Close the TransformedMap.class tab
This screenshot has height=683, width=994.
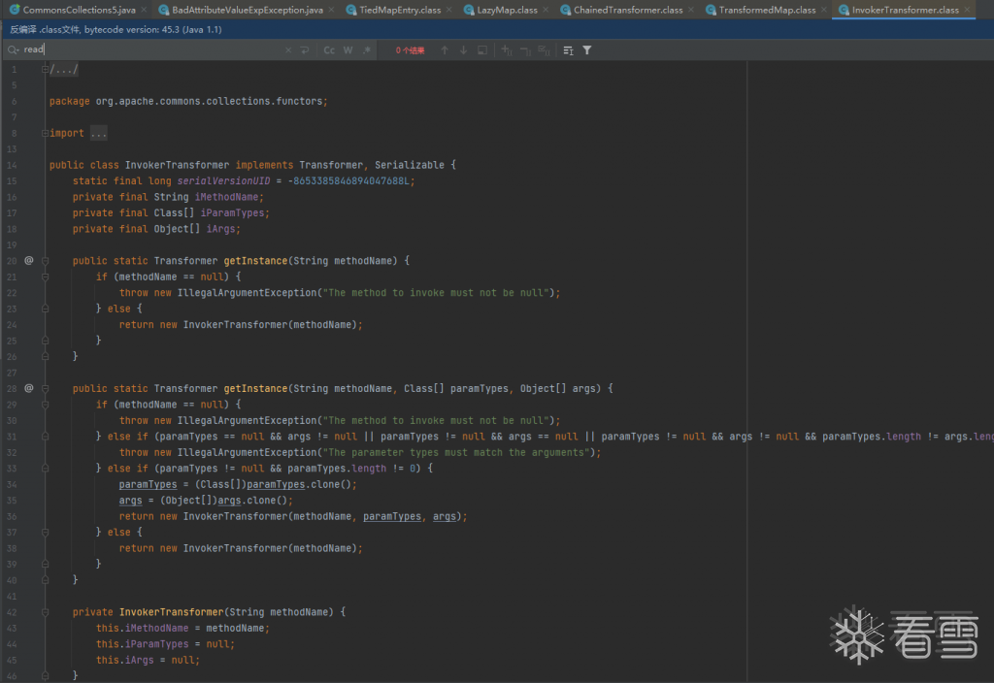click(x=824, y=10)
